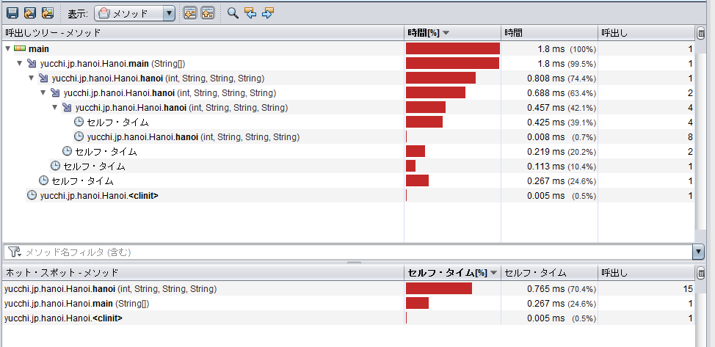This screenshot has height=347, width=715.
Task: Click the filter funnel icon
Action: click(14, 252)
